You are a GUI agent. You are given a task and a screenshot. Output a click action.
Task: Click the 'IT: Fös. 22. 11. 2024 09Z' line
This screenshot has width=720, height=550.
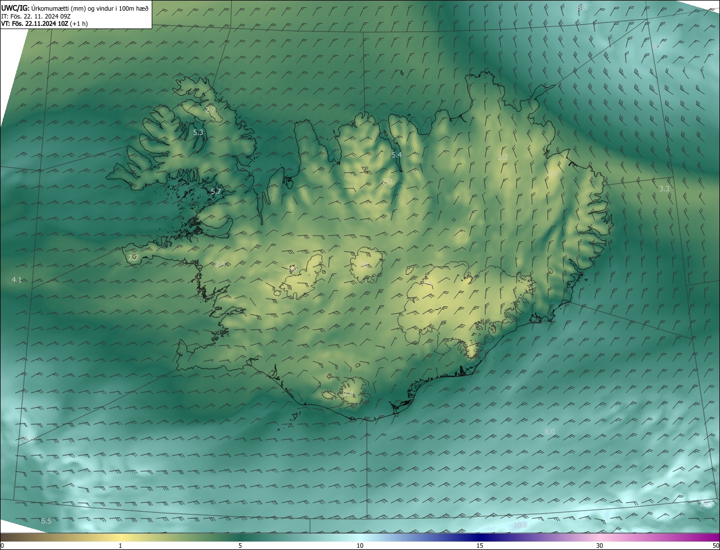(35, 16)
